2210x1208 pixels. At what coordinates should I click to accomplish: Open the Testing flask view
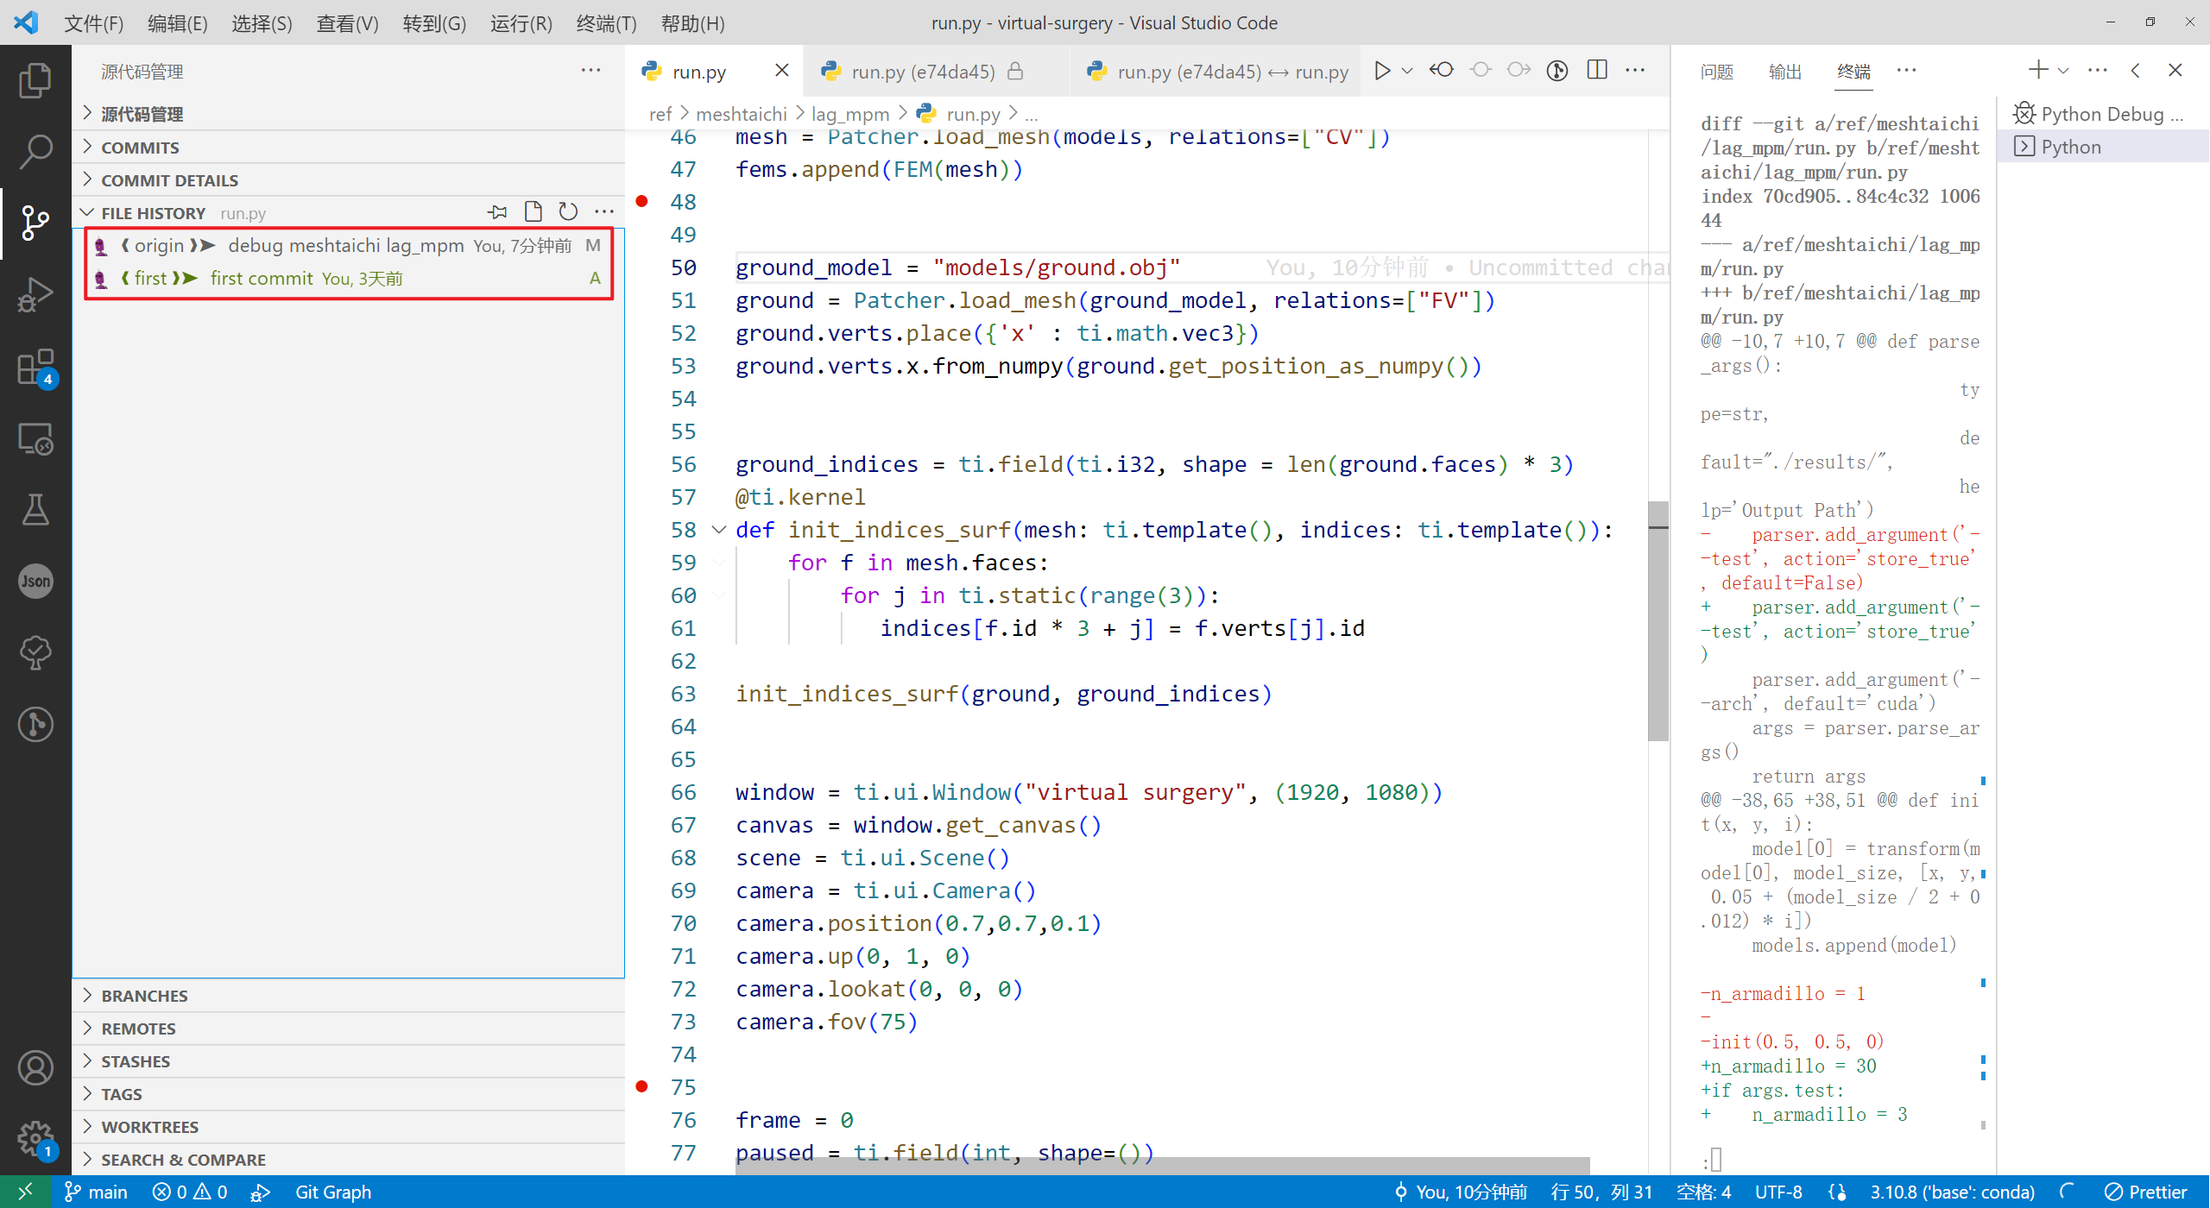point(35,510)
